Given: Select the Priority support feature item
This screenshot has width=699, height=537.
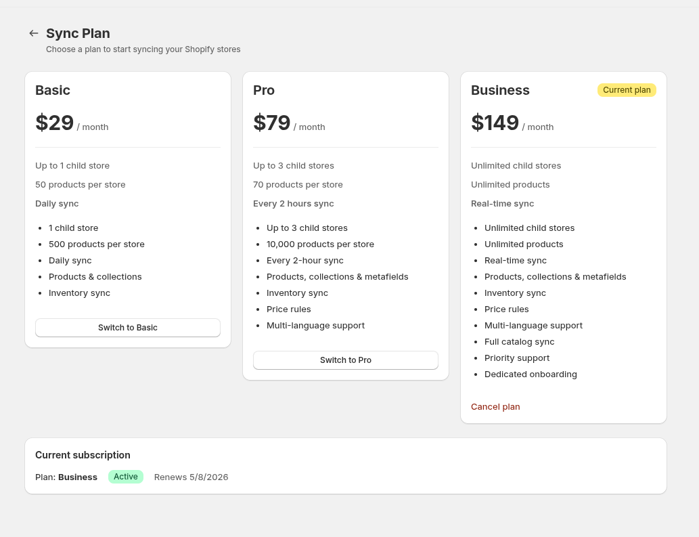Looking at the screenshot, I should pyautogui.click(x=517, y=358).
